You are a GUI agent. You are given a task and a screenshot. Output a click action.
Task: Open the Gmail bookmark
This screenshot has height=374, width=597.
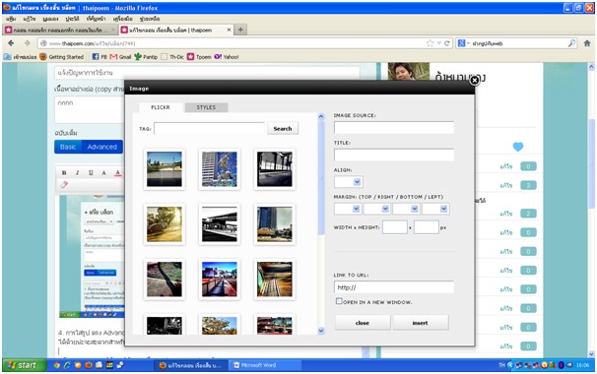pyautogui.click(x=120, y=57)
